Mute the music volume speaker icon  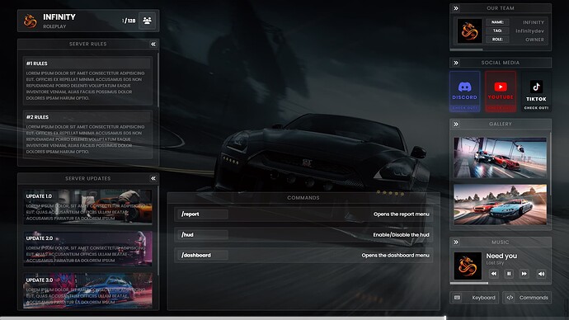click(541, 274)
